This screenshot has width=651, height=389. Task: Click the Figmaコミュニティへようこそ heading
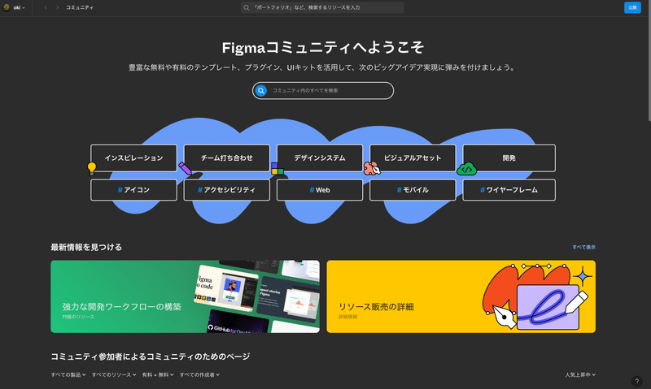(323, 48)
